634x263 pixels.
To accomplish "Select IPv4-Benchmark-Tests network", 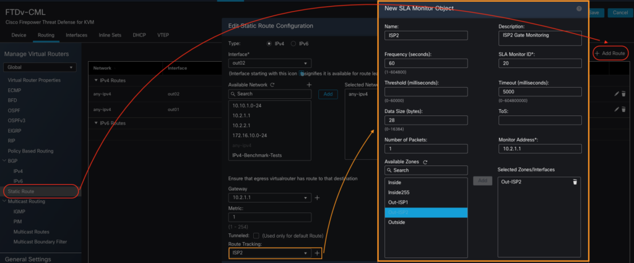I will [x=270, y=156].
